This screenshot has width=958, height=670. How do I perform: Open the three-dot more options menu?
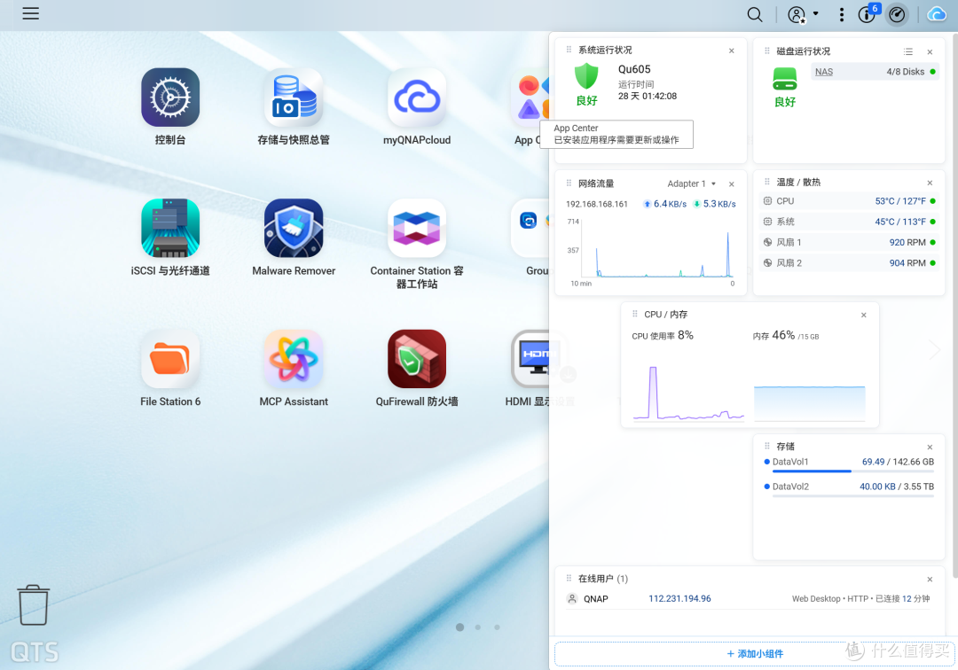tap(842, 15)
